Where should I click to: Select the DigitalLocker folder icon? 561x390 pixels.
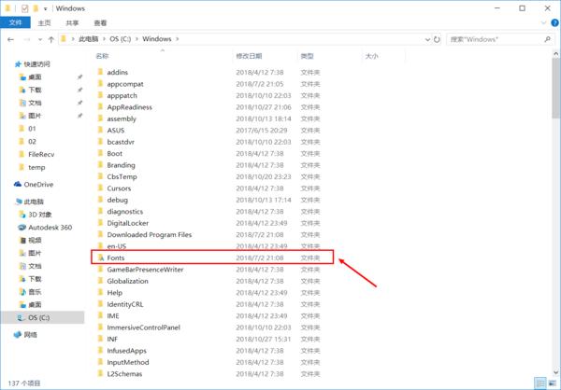click(x=101, y=222)
